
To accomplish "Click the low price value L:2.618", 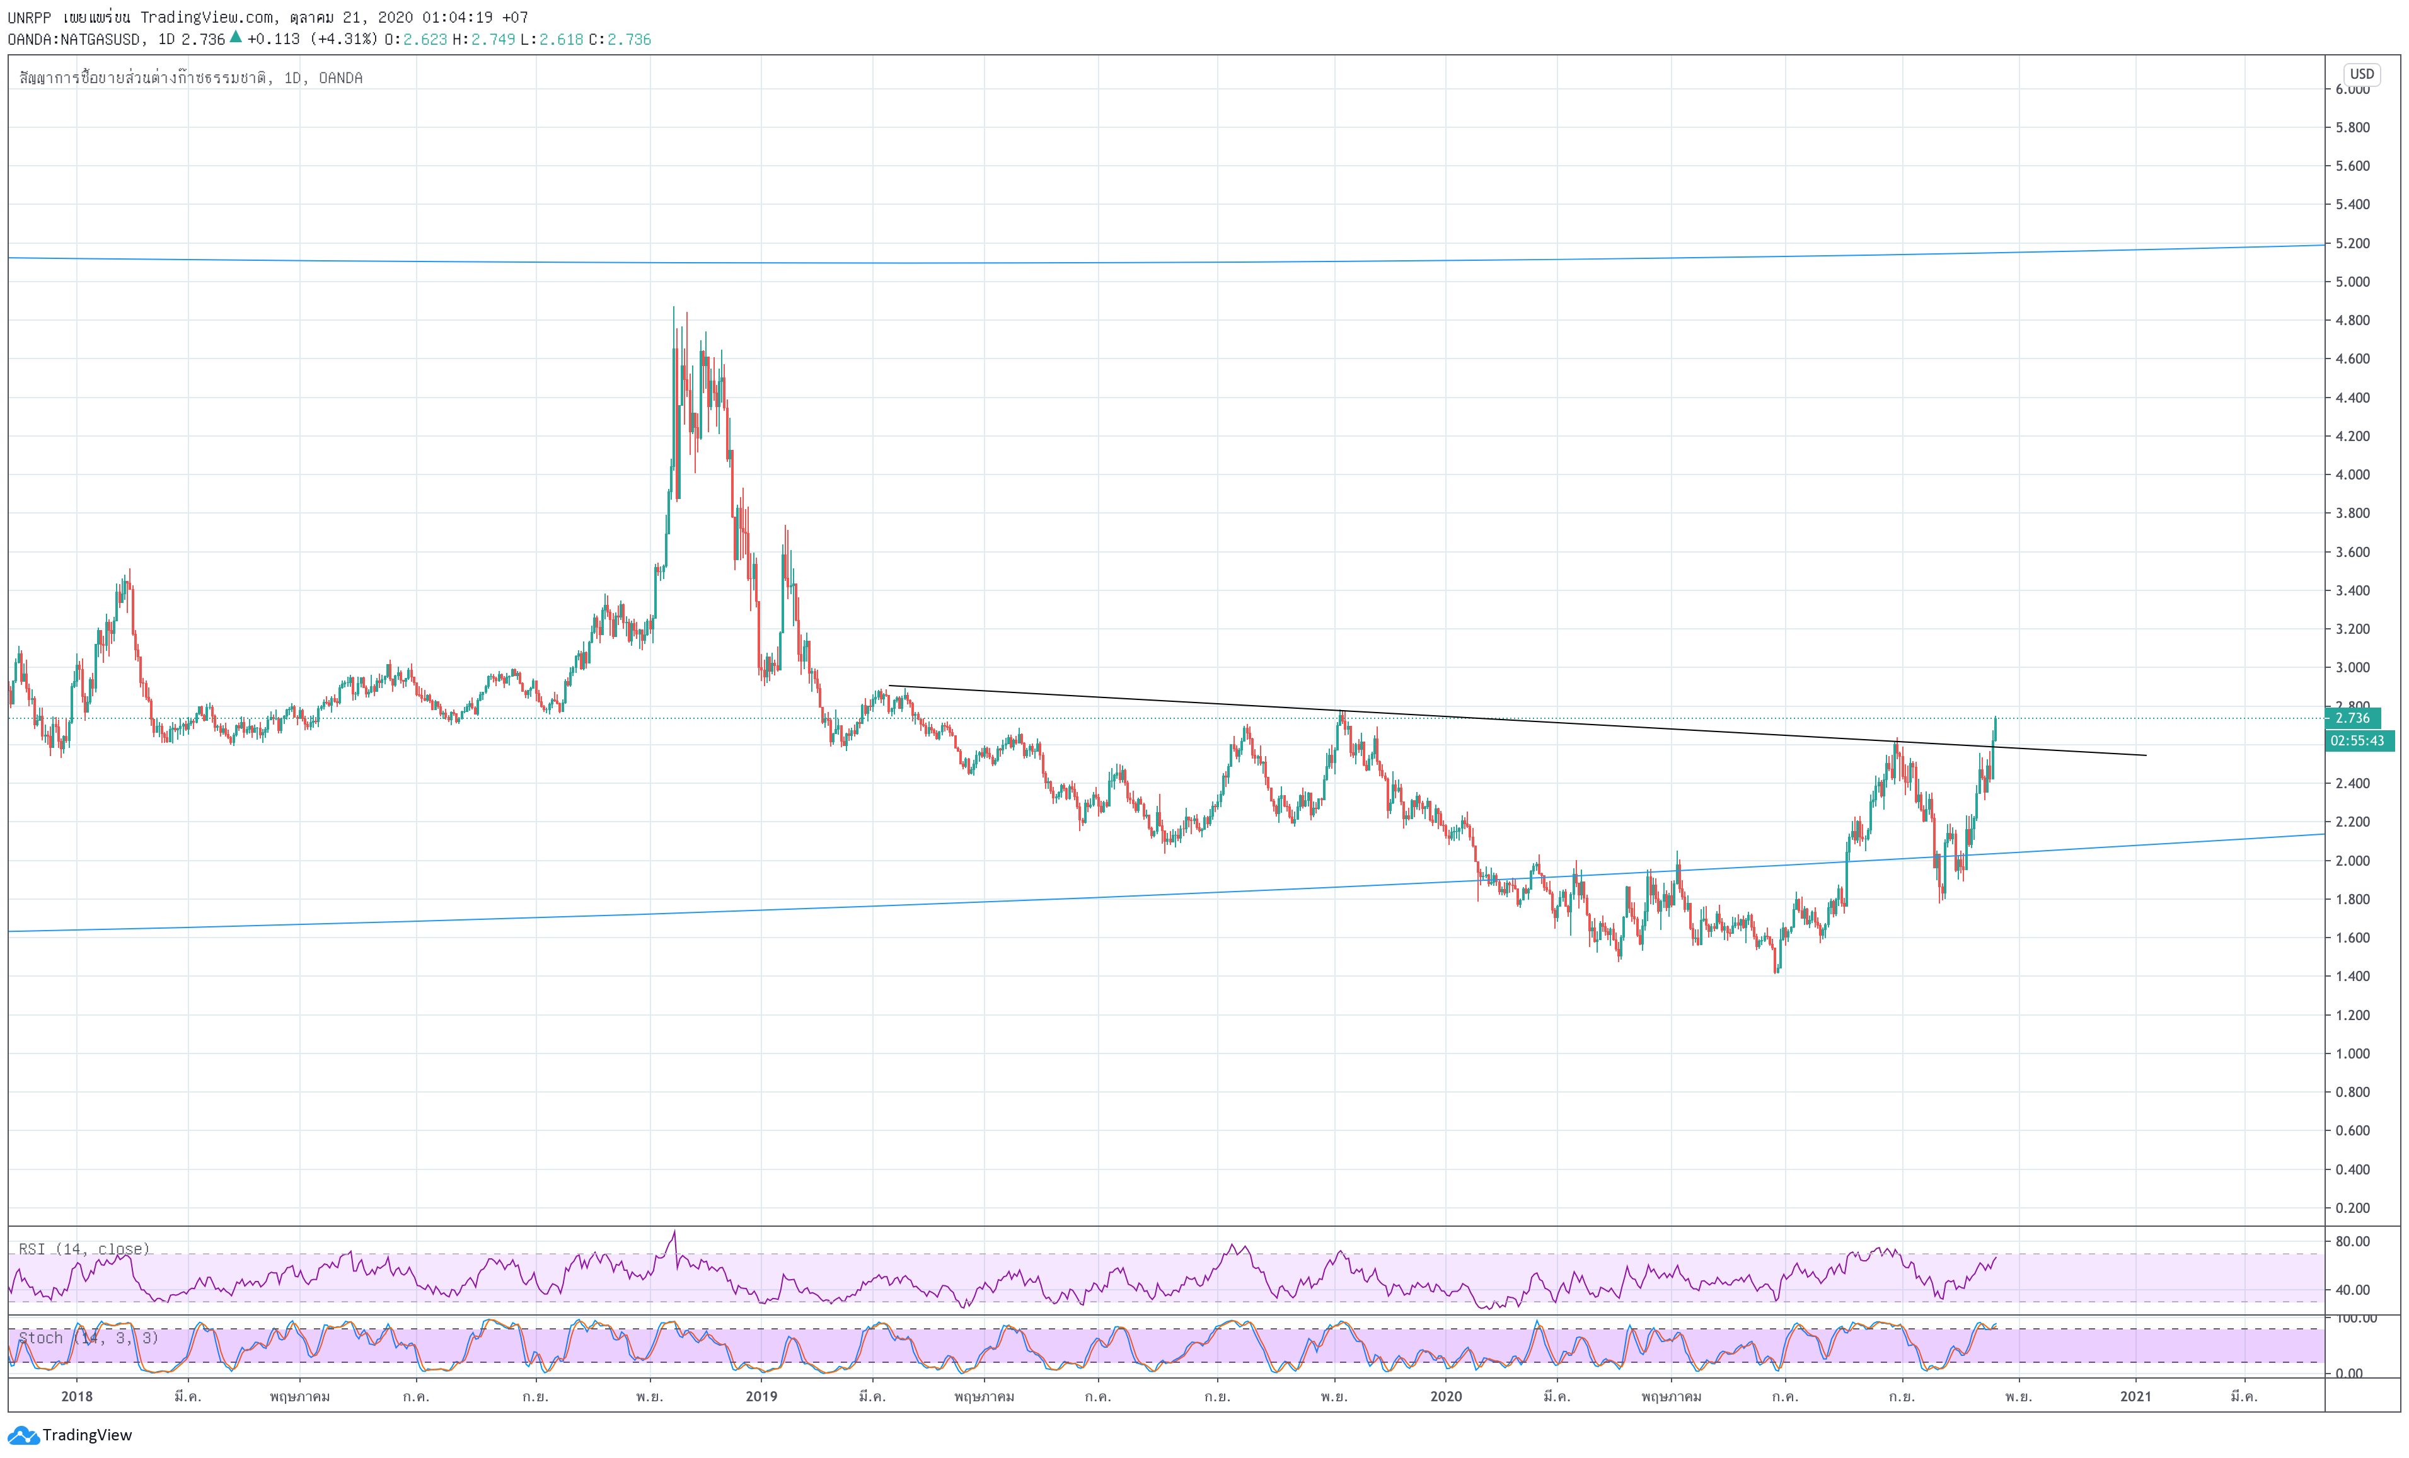I will pyautogui.click(x=552, y=39).
